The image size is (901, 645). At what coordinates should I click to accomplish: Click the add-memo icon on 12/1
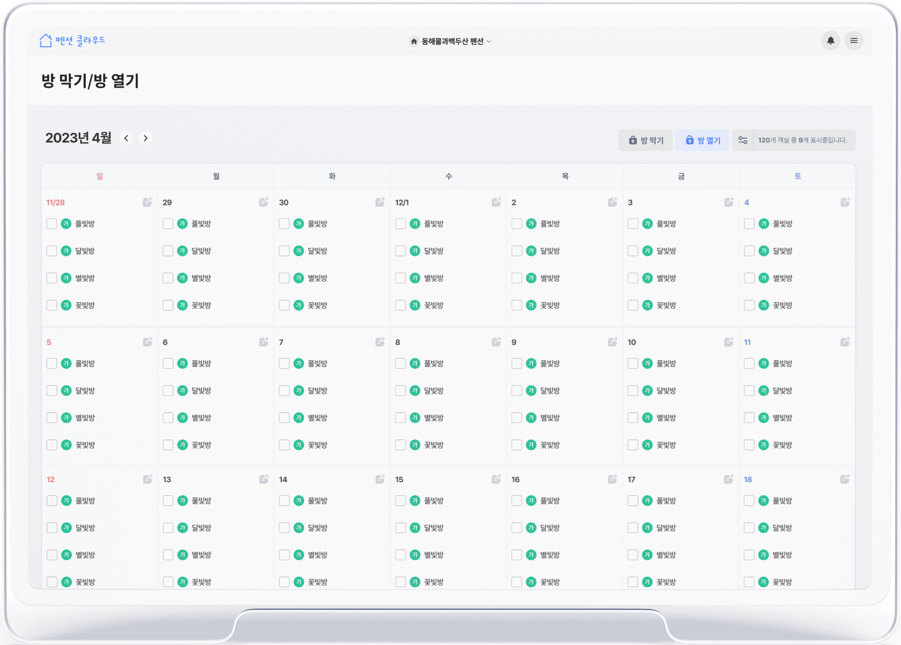click(x=496, y=202)
